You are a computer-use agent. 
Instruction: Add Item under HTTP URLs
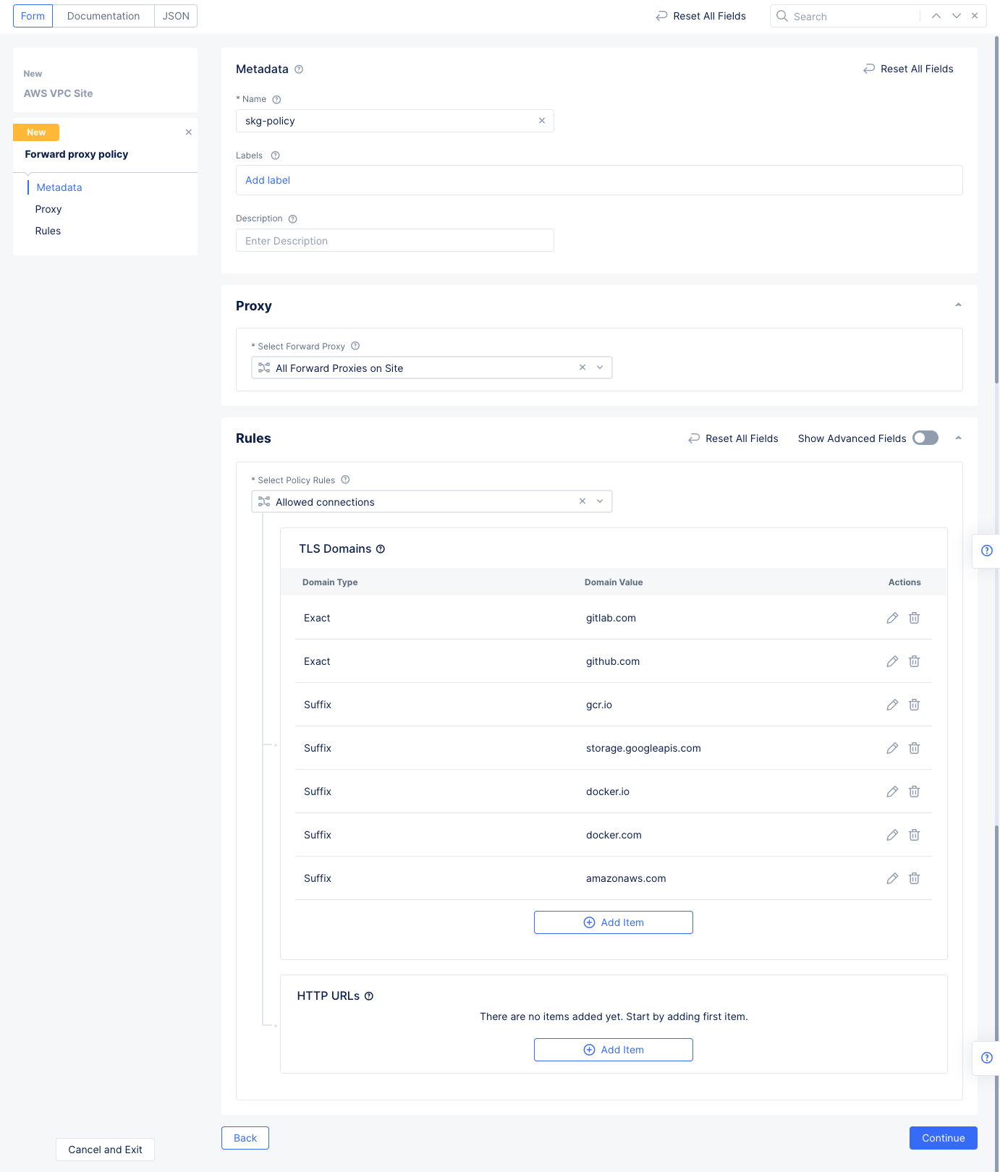[613, 1050]
